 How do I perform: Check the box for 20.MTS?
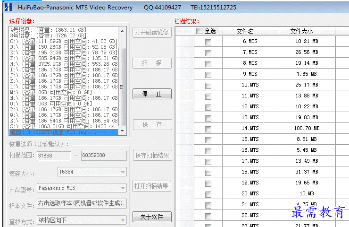208,194
